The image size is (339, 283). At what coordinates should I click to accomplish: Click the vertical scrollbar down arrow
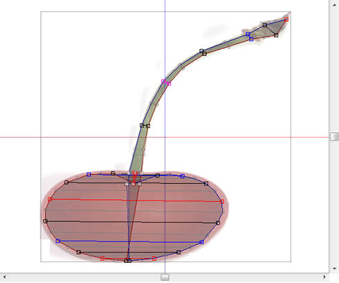[x=334, y=268]
